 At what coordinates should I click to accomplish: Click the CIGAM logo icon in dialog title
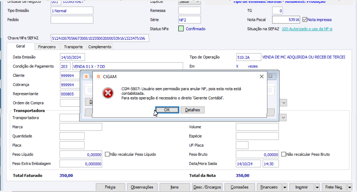pos(98,76)
